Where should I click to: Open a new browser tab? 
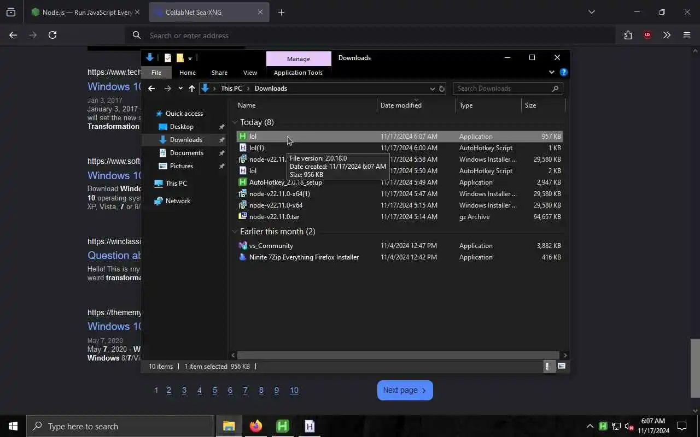point(281,12)
